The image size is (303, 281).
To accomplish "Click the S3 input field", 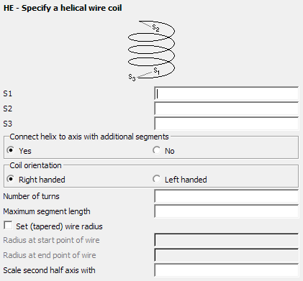I will point(227,124).
